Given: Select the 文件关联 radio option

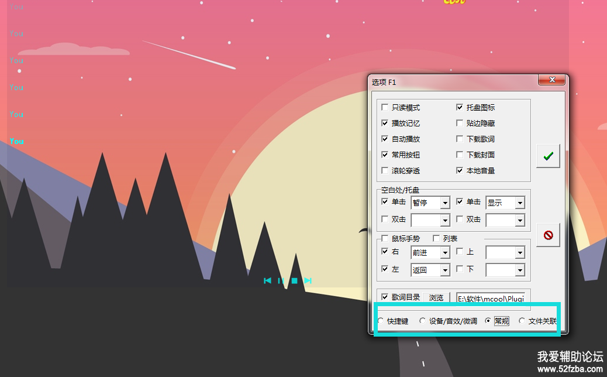Looking at the screenshot, I should click(x=522, y=321).
